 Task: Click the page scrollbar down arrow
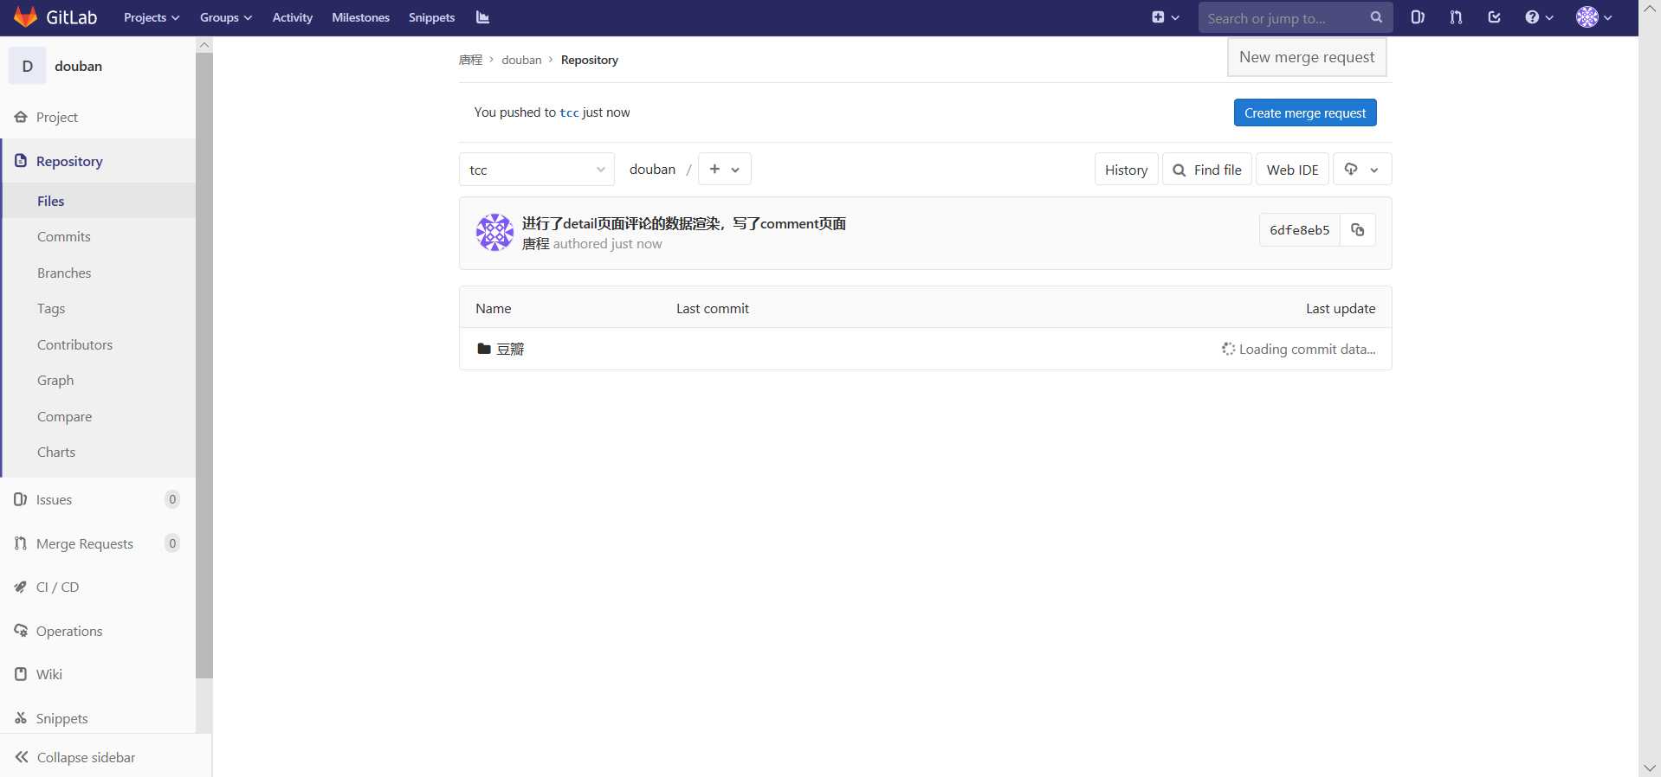point(1650,767)
